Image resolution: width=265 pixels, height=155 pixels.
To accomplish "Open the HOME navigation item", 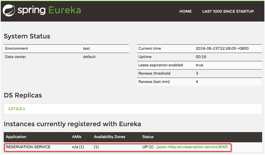I will coord(185,11).
